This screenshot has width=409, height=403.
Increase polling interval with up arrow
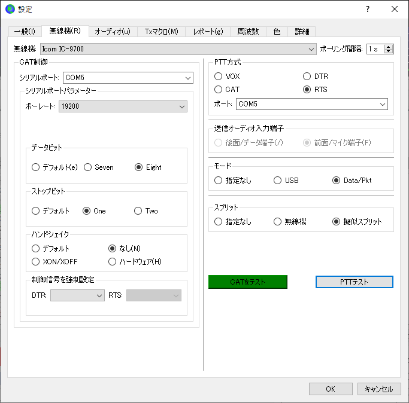(x=389, y=47)
